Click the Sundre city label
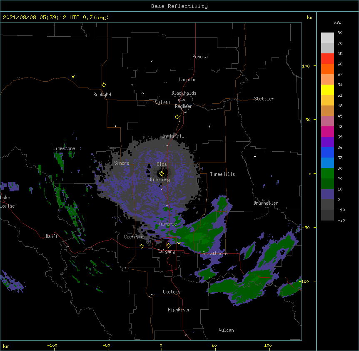 pyautogui.click(x=122, y=163)
